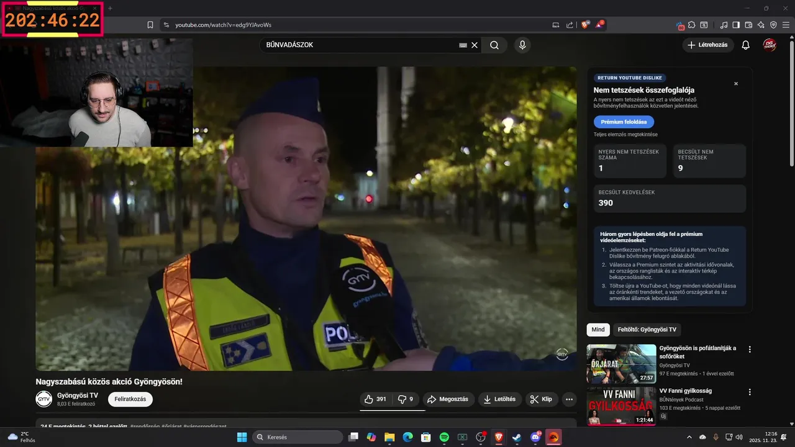Toggle the browser sidebar panel
795x447 pixels.
(x=736, y=25)
